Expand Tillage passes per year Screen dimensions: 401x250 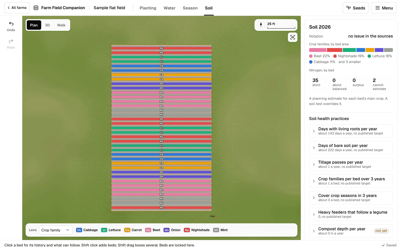tap(351, 164)
